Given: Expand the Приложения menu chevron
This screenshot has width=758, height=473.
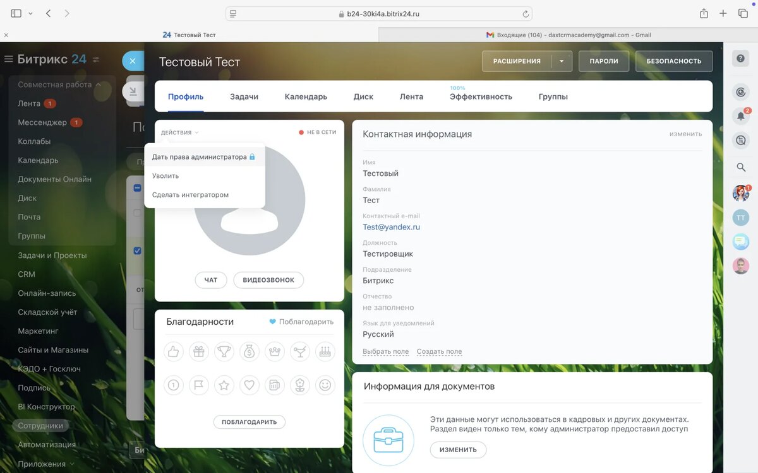Looking at the screenshot, I should [72, 464].
